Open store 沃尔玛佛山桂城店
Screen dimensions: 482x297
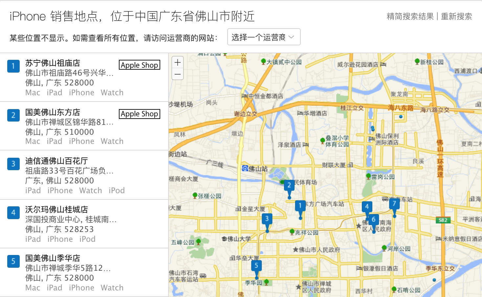point(56,210)
